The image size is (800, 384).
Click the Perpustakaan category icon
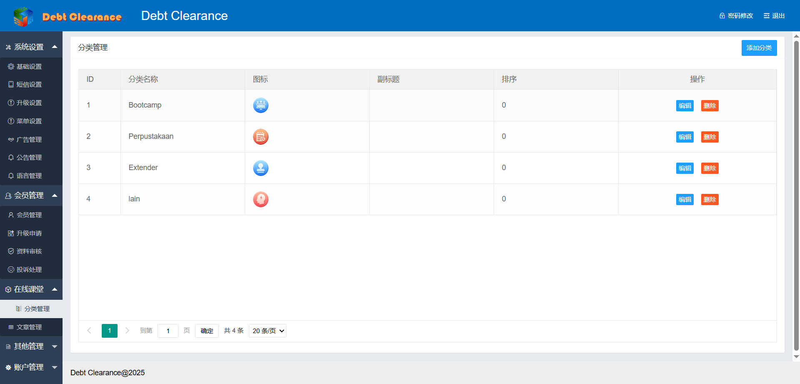(x=261, y=137)
